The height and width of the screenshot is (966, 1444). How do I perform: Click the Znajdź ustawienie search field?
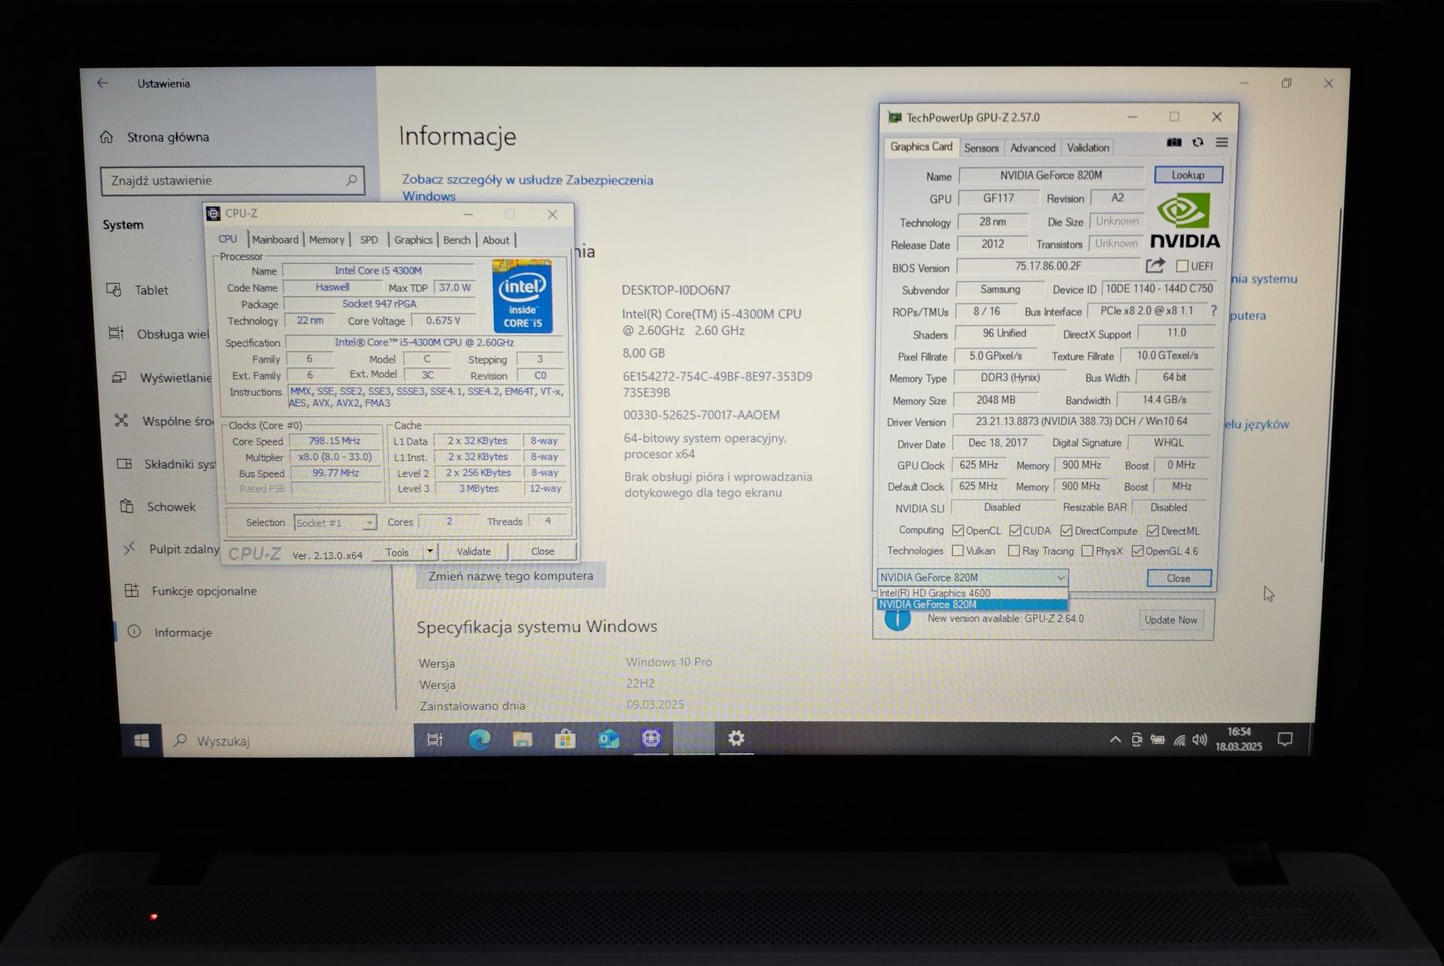click(233, 181)
